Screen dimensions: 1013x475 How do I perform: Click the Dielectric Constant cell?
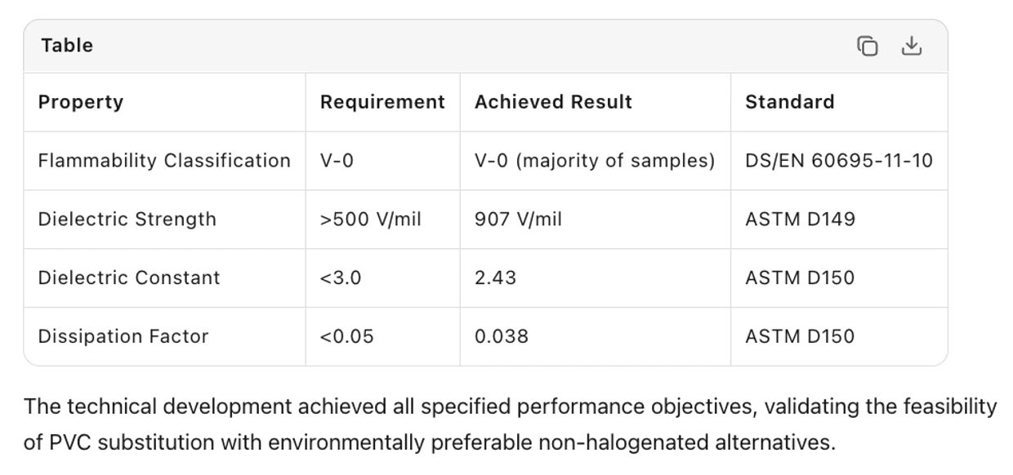129,277
